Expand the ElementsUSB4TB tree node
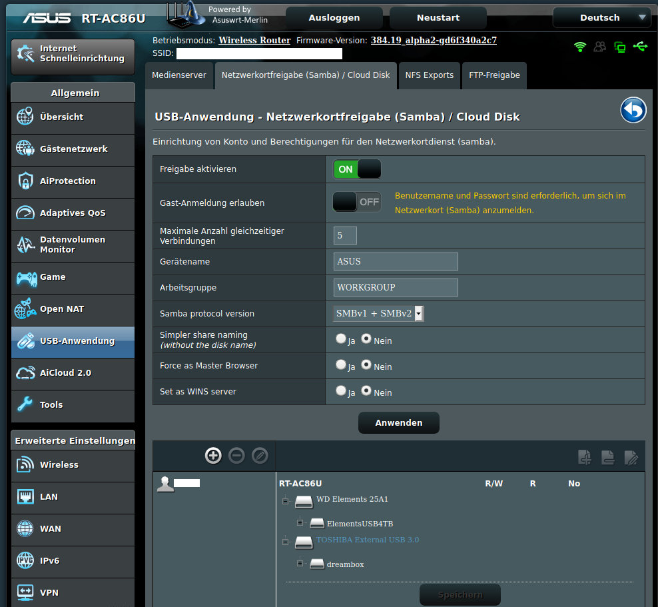The height and width of the screenshot is (607, 658). click(300, 522)
